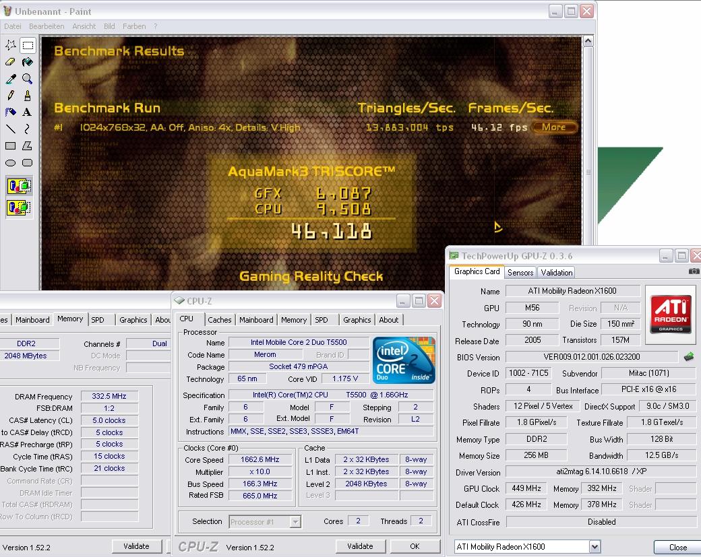Select the Rounded Rectangle tool
The image size is (701, 557).
pyautogui.click(x=28, y=163)
